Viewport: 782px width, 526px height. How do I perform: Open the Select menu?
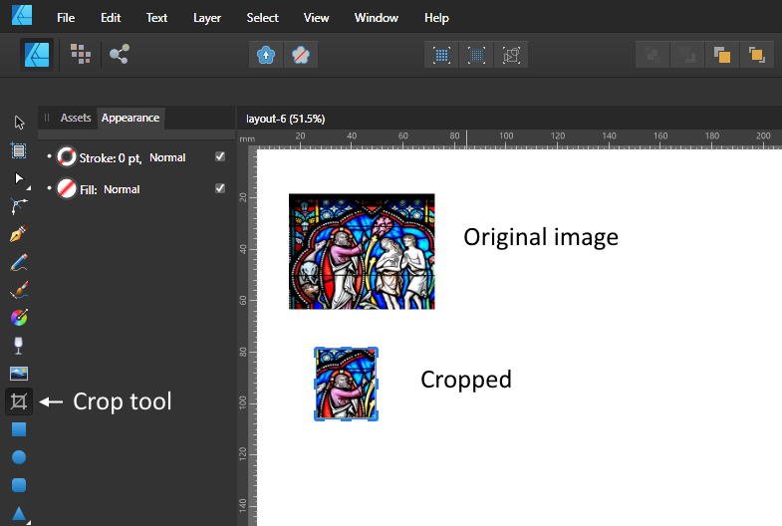point(262,18)
